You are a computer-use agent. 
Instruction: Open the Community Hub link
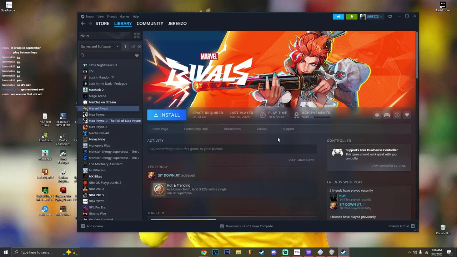[196, 129]
